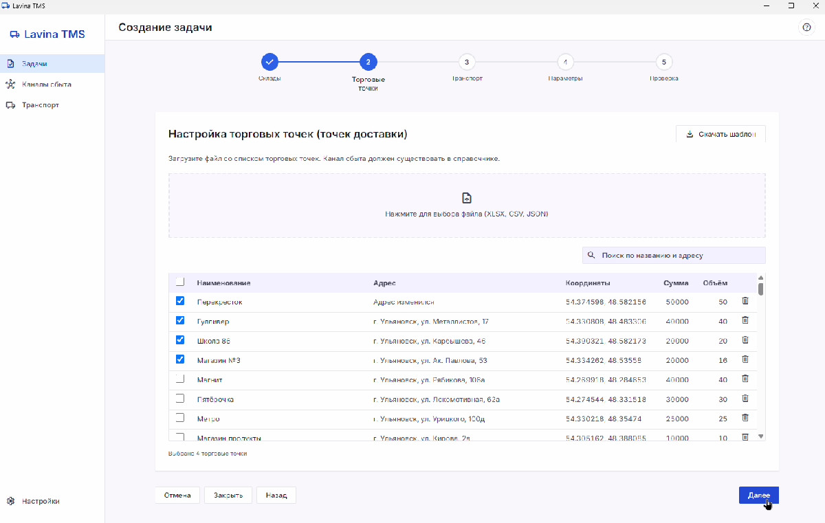Click the file upload icon in drop zone
Image resolution: width=825 pixels, height=523 pixels.
(467, 198)
